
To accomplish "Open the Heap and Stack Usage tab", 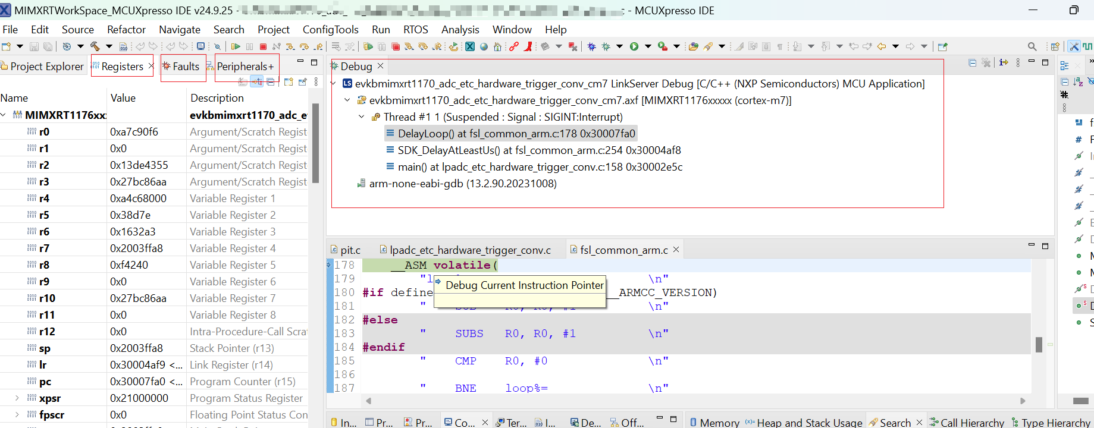I will [803, 423].
